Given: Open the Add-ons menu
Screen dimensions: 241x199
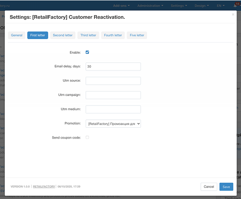Looking at the screenshot, I should pyautogui.click(x=121, y=6).
